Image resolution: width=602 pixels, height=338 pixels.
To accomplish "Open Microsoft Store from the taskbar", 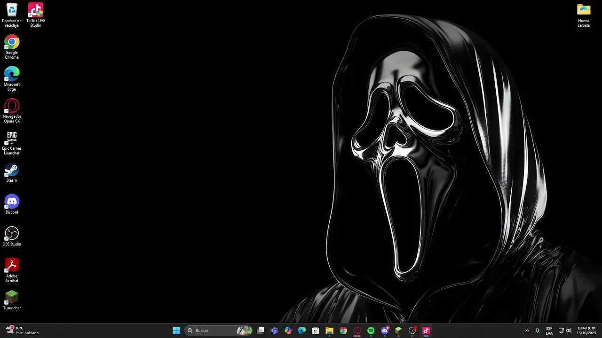I will click(316, 330).
